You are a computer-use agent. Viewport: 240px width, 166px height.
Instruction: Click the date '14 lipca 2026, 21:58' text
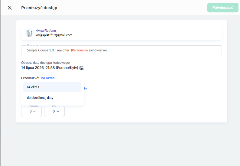pos(38,68)
